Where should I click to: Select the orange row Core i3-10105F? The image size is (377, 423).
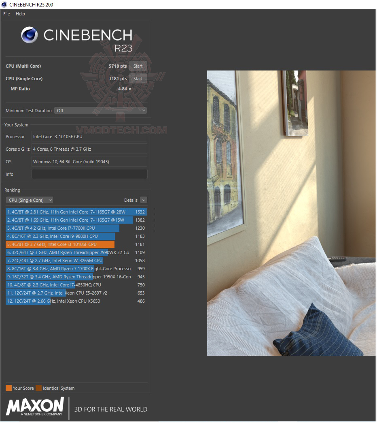tap(76, 244)
